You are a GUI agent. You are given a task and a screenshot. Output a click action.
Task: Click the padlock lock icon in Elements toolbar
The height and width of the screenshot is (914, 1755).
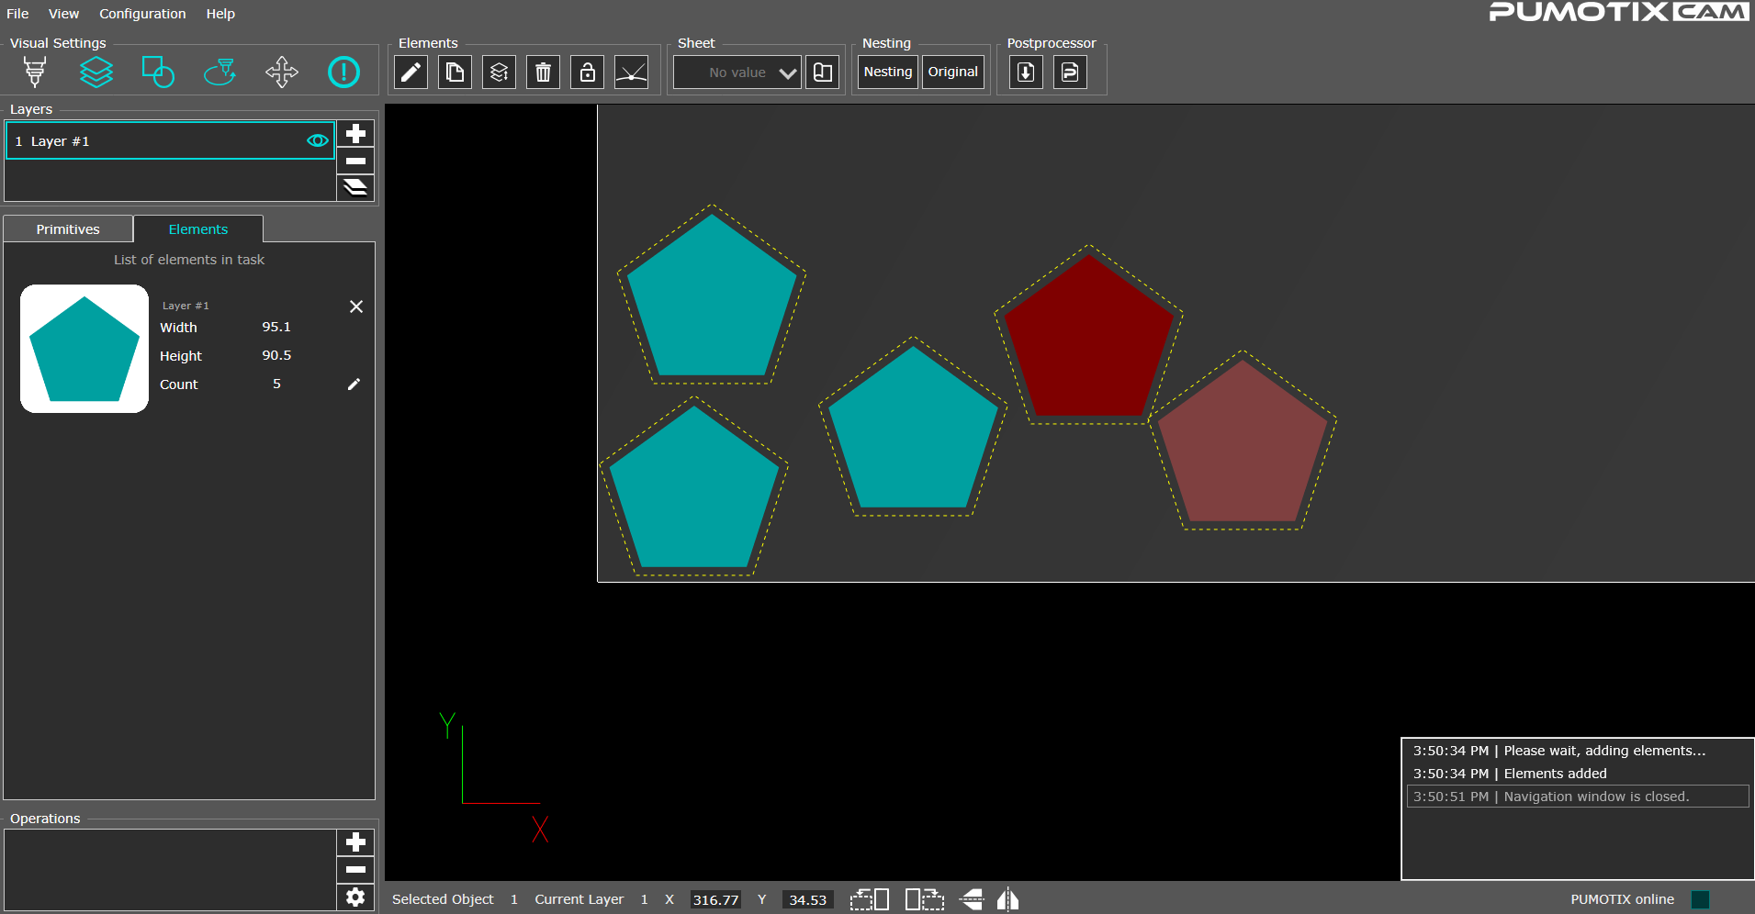(587, 72)
